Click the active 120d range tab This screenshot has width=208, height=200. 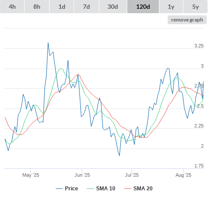tap(143, 7)
